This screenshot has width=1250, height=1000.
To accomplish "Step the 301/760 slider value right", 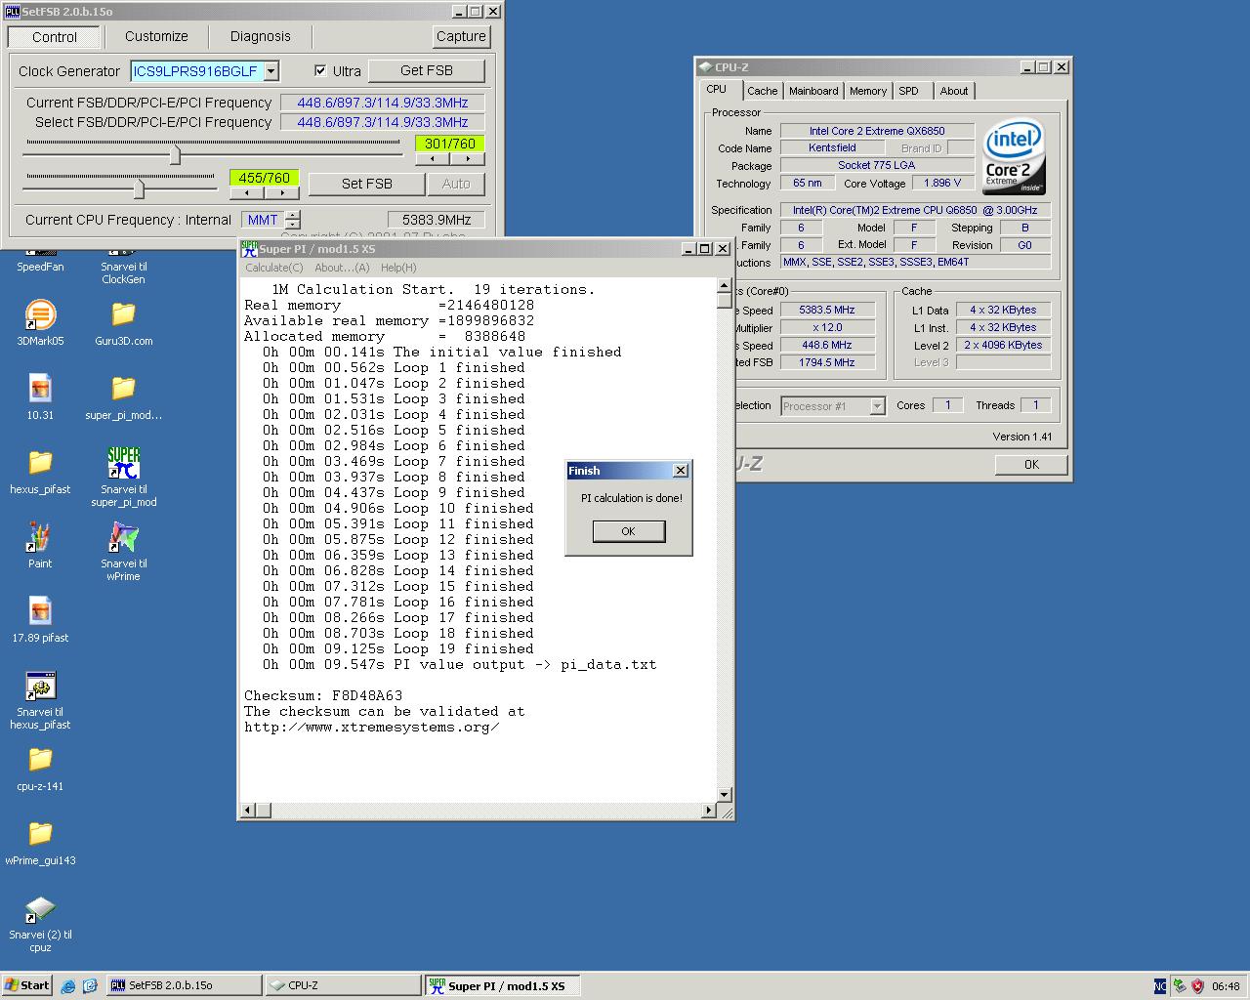I will [468, 159].
